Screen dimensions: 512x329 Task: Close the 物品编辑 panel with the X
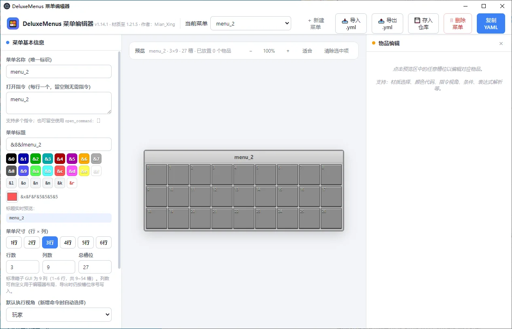(501, 43)
